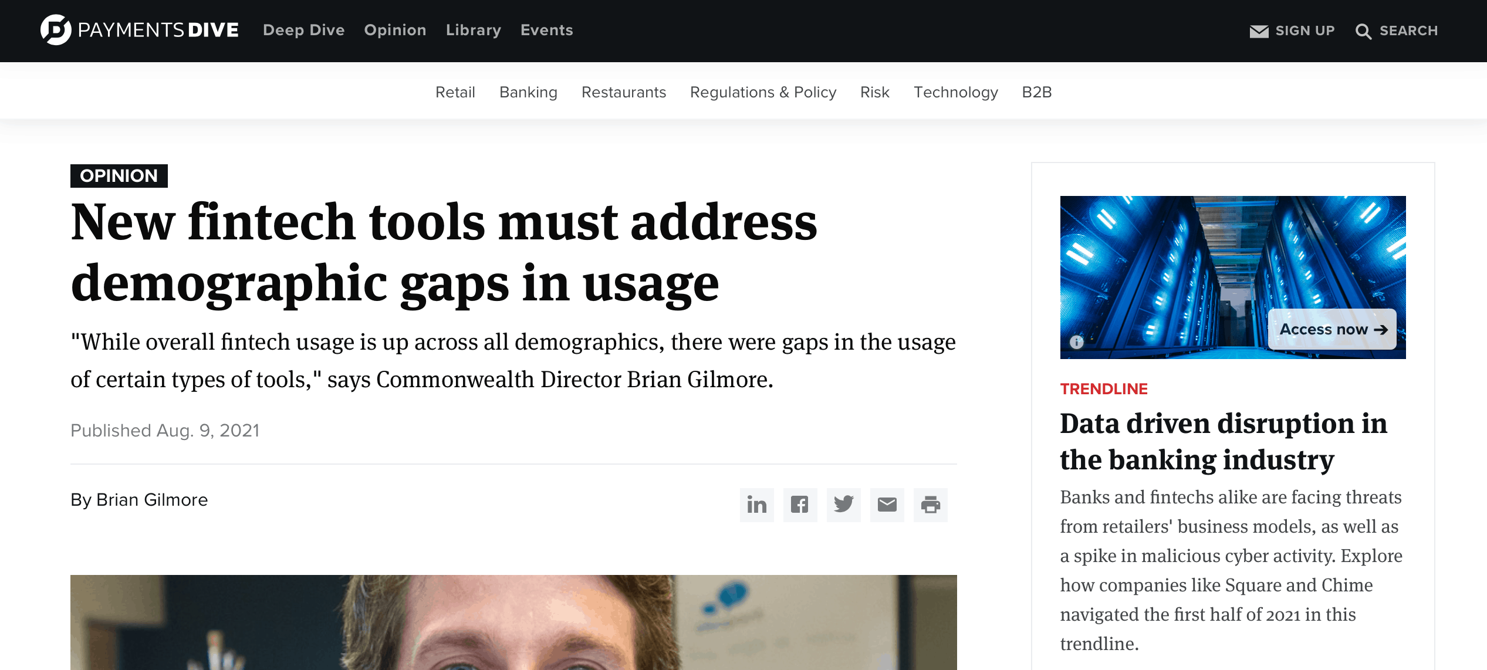This screenshot has height=670, width=1487.
Task: Click the info icon on server image
Action: (x=1077, y=342)
